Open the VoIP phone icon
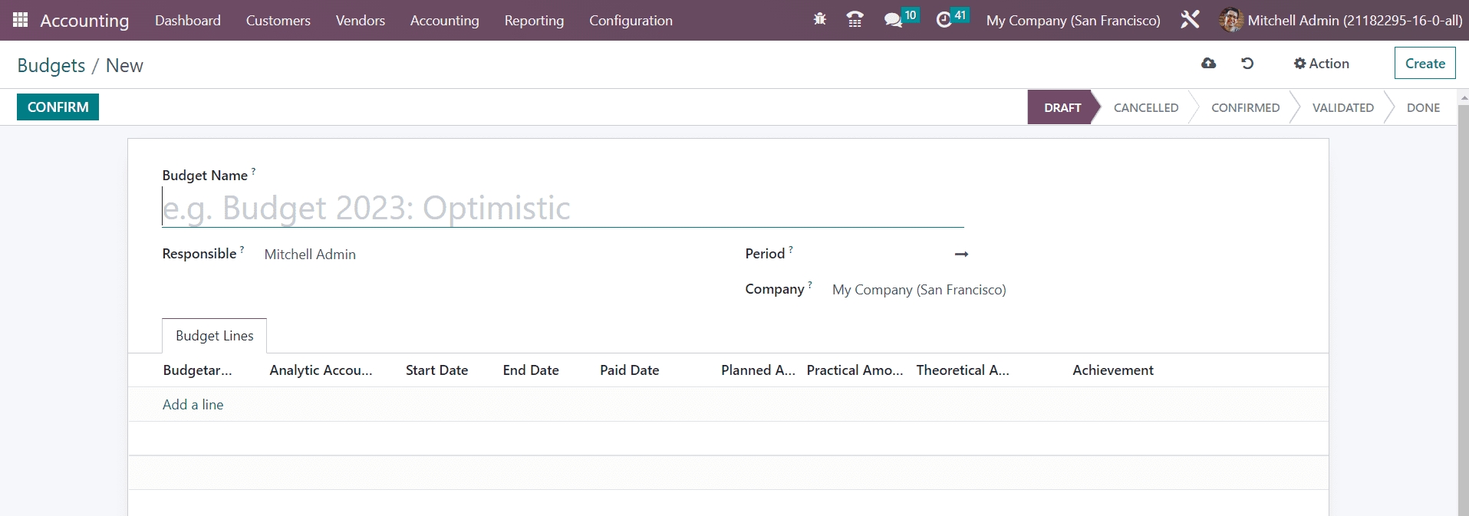Screen dimensions: 1469x516 [x=855, y=20]
